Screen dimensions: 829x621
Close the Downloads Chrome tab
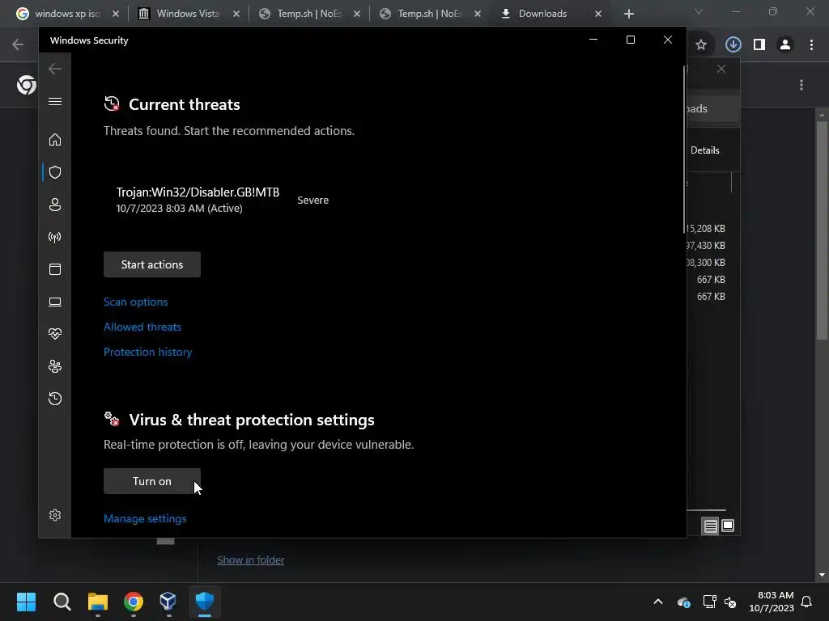(598, 14)
